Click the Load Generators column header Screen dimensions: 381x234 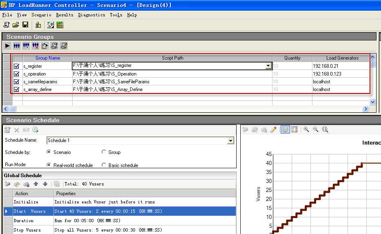[341, 58]
